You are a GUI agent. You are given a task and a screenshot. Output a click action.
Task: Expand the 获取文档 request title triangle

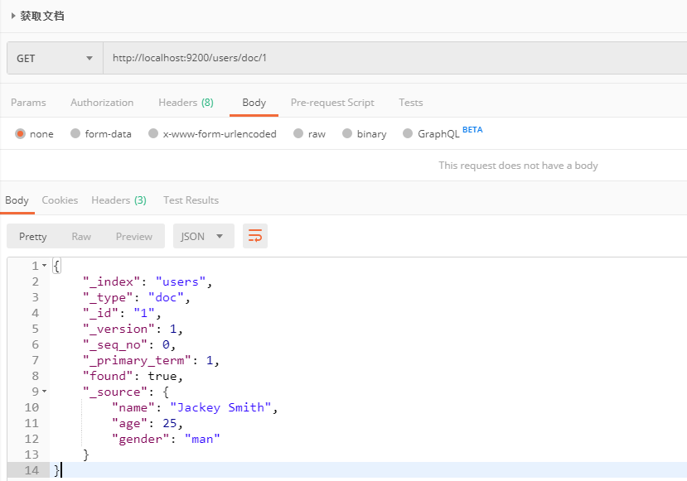13,17
